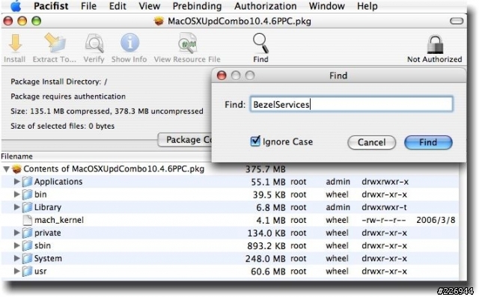This screenshot has height=297, width=479.
Task: Select the mach_kernel file row
Action: coord(230,220)
